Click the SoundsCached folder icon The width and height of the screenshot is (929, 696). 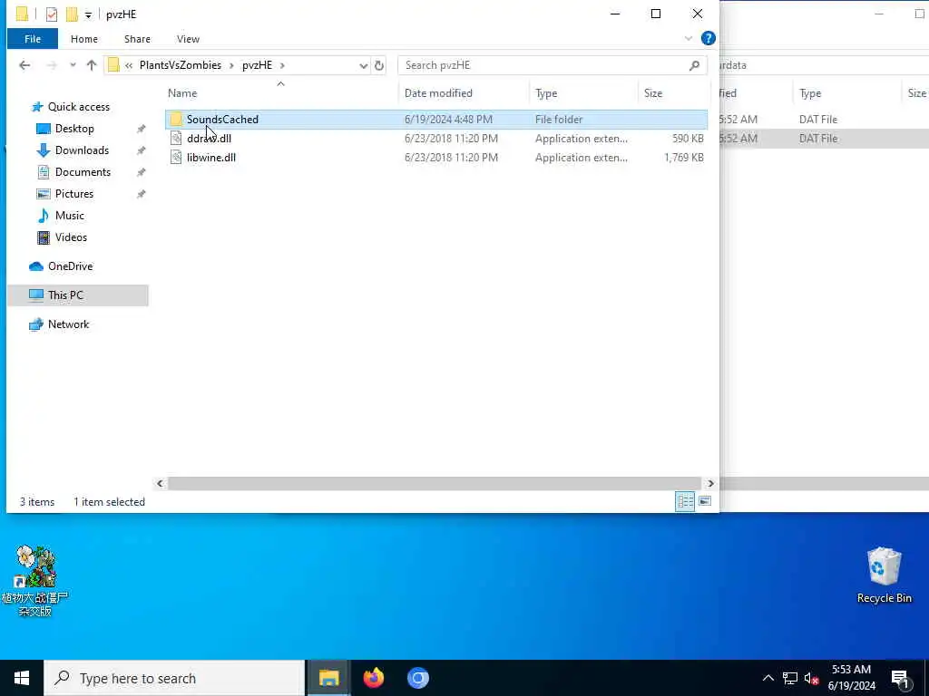pyautogui.click(x=176, y=120)
